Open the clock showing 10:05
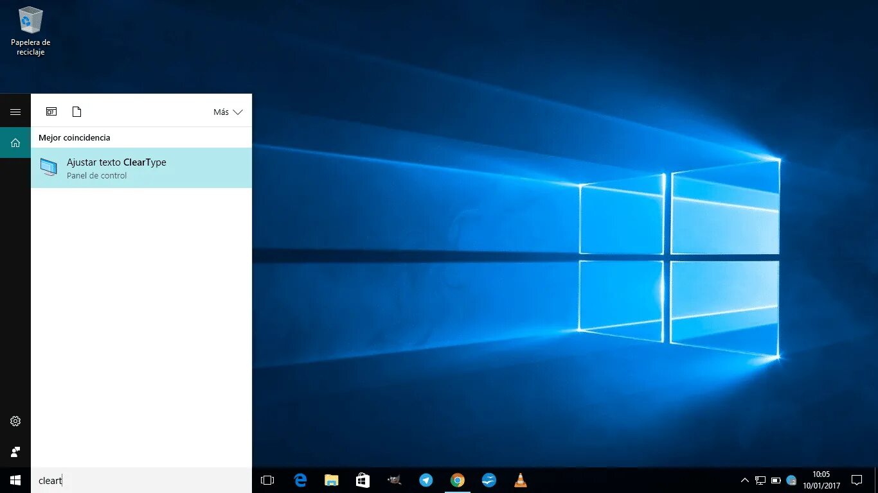 [x=821, y=480]
